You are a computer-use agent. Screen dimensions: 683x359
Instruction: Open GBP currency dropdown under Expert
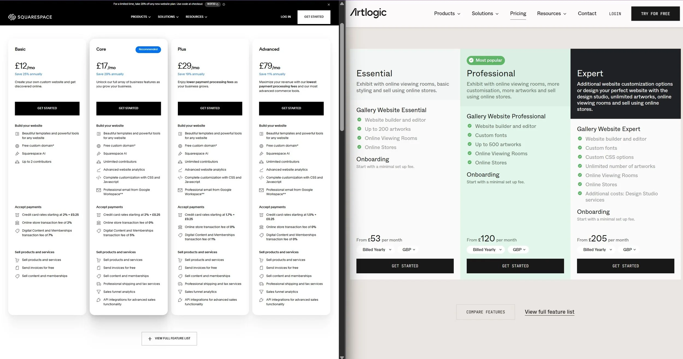click(x=629, y=250)
